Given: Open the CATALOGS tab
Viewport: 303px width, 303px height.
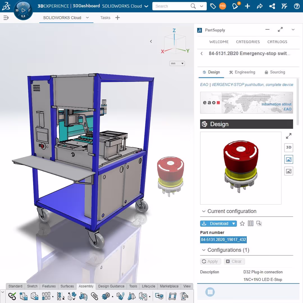Looking at the screenshot, I should coord(277,42).
